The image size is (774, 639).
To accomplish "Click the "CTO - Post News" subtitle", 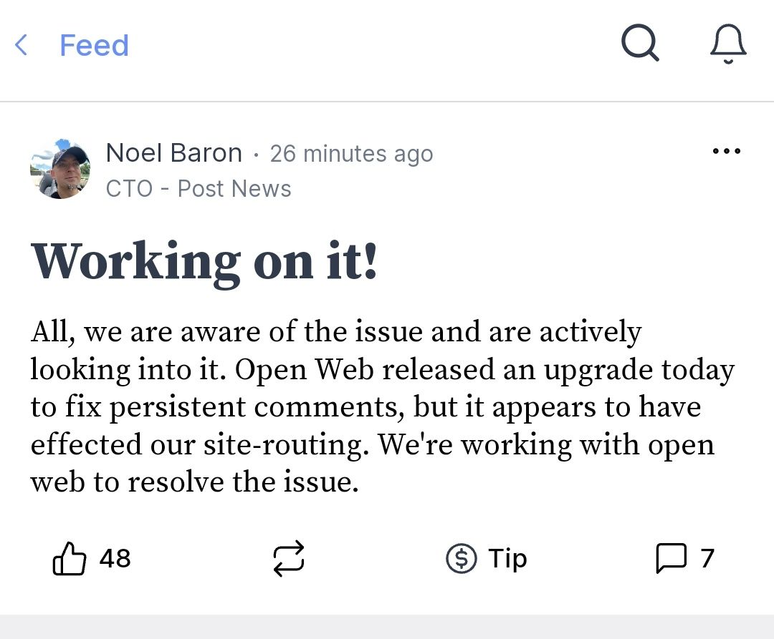I will (199, 189).
